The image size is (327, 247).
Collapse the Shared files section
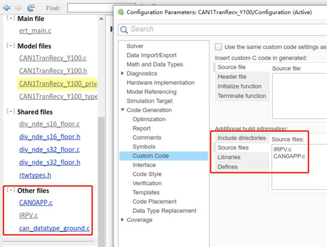pyautogui.click(x=11, y=111)
